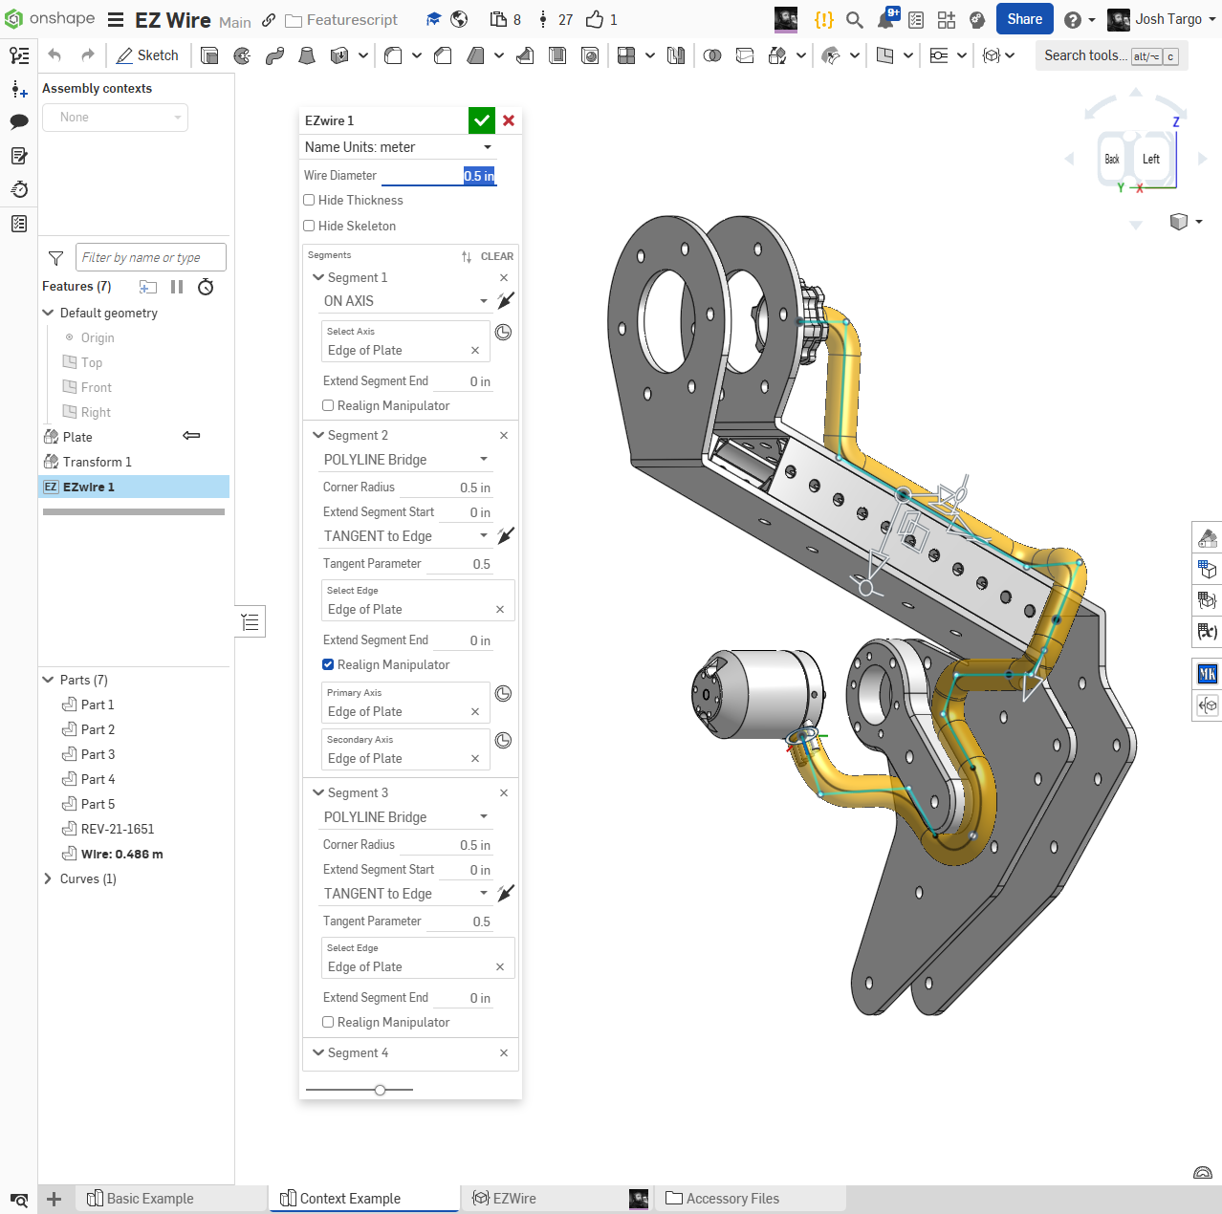The image size is (1222, 1214).
Task: Select the Fillet tool
Action: (x=393, y=55)
